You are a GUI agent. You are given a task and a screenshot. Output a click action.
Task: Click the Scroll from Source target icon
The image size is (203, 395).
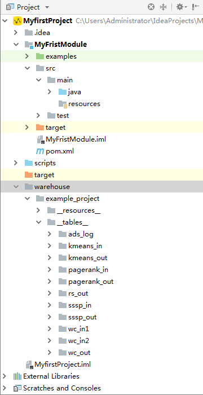151,7
